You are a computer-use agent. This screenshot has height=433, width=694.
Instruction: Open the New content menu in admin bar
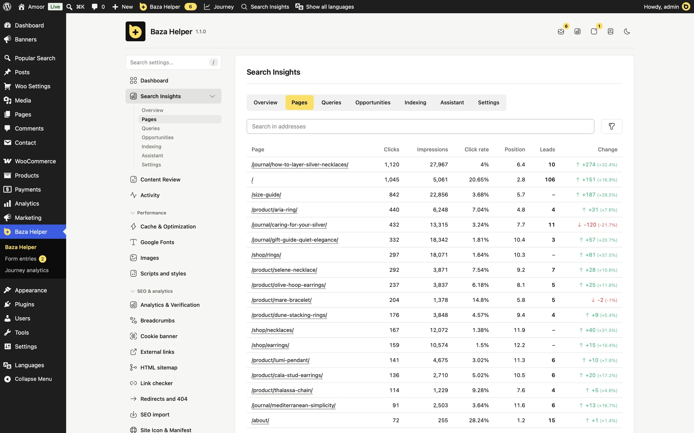123,7
